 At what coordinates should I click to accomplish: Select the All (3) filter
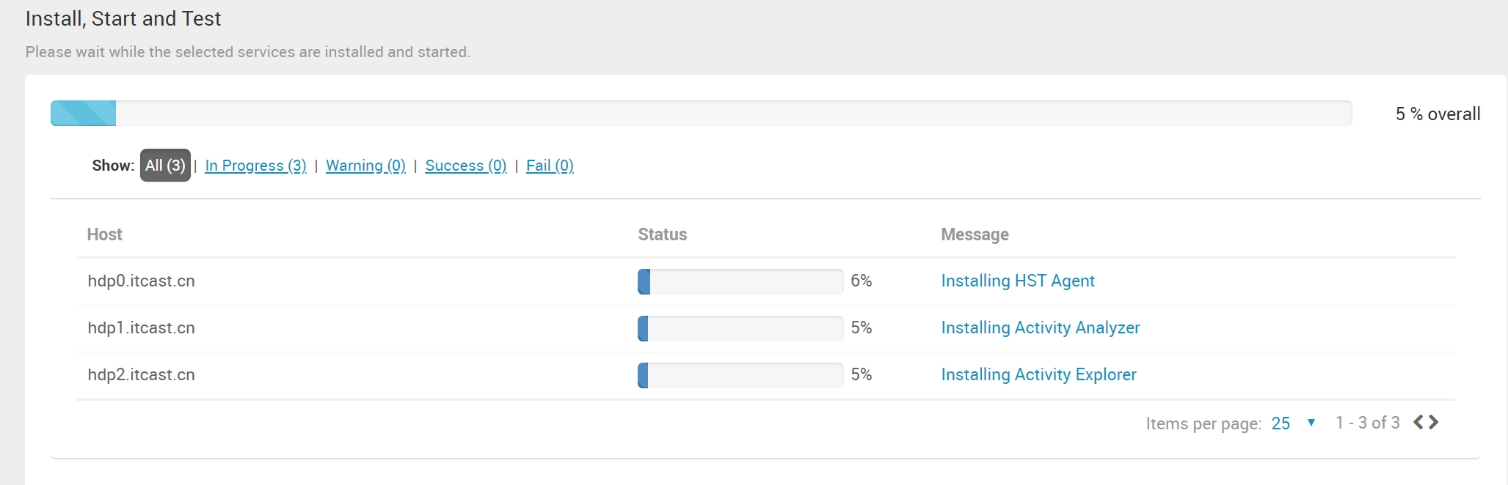(x=165, y=166)
